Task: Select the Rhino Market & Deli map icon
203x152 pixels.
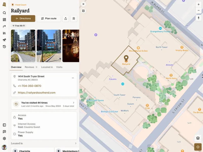Action: pyautogui.click(x=138, y=48)
